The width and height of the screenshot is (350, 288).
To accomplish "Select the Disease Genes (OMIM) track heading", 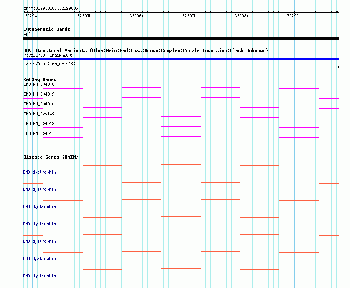I will pos(51,157).
